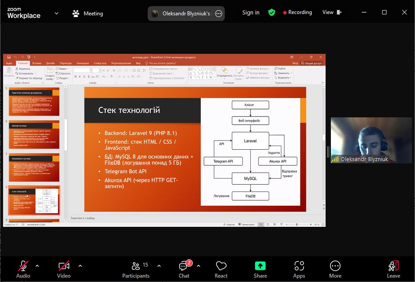This screenshot has height=282, width=415.
Task: Click the Sign in link
Action: click(251, 13)
